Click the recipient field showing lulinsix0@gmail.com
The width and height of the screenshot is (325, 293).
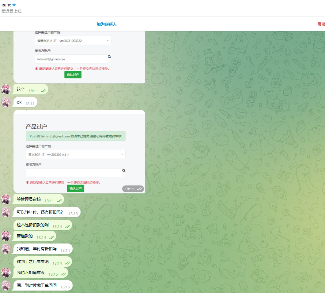tap(71, 59)
